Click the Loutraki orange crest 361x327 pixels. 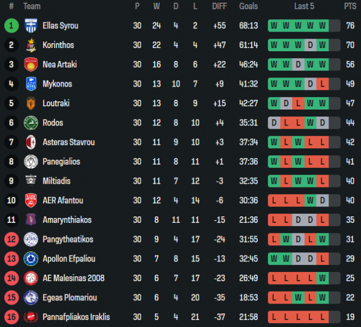(x=31, y=103)
